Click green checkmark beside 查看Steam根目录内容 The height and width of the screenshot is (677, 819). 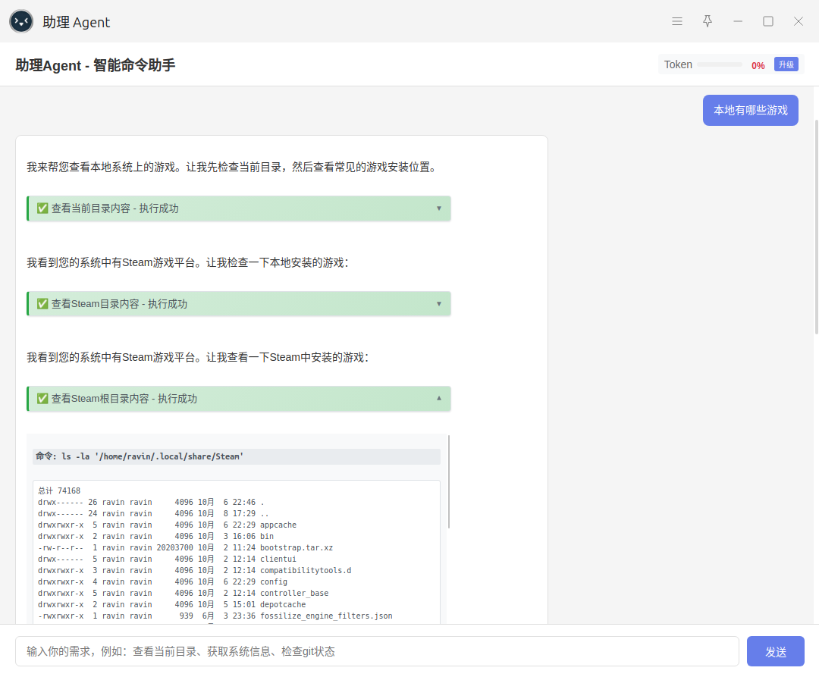click(x=42, y=399)
